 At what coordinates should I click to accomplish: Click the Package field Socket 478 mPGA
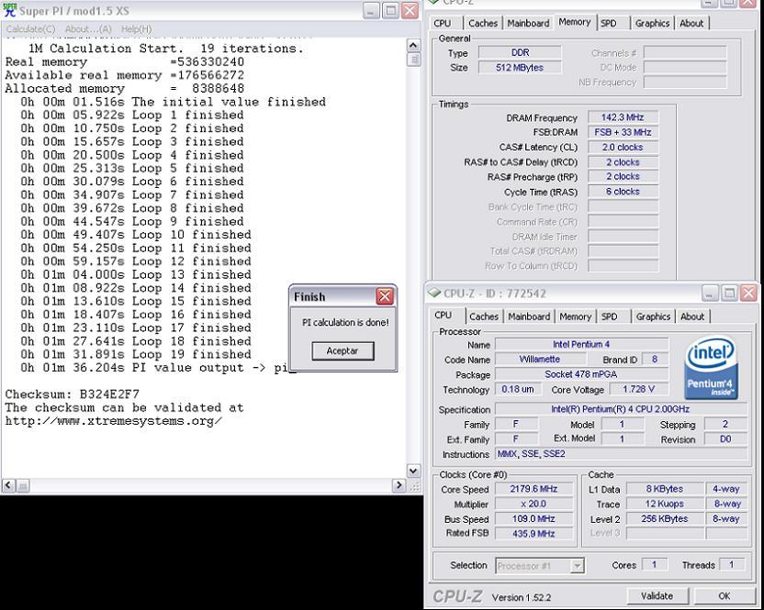click(x=581, y=374)
